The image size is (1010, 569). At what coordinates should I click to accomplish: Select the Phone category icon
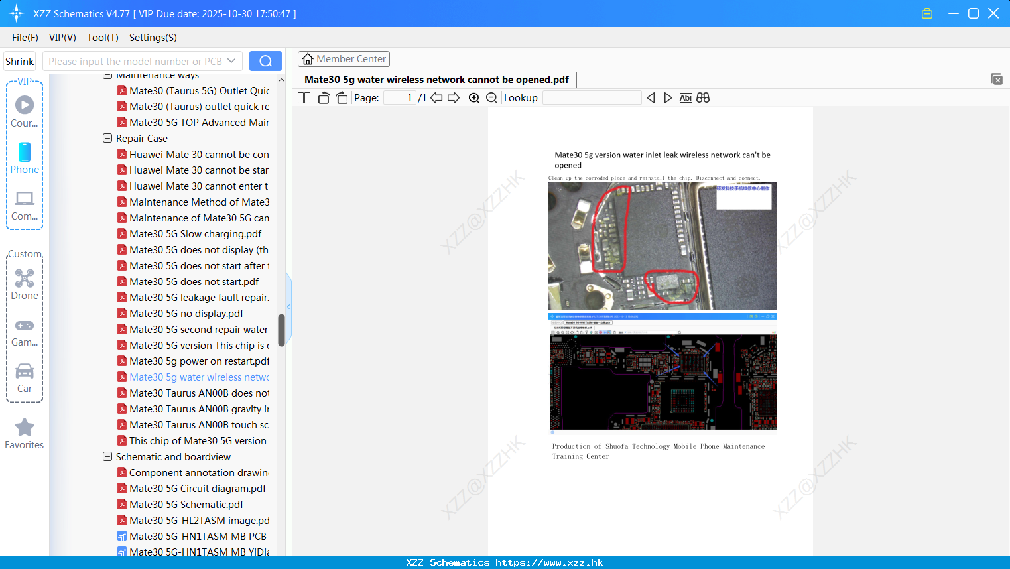25,158
